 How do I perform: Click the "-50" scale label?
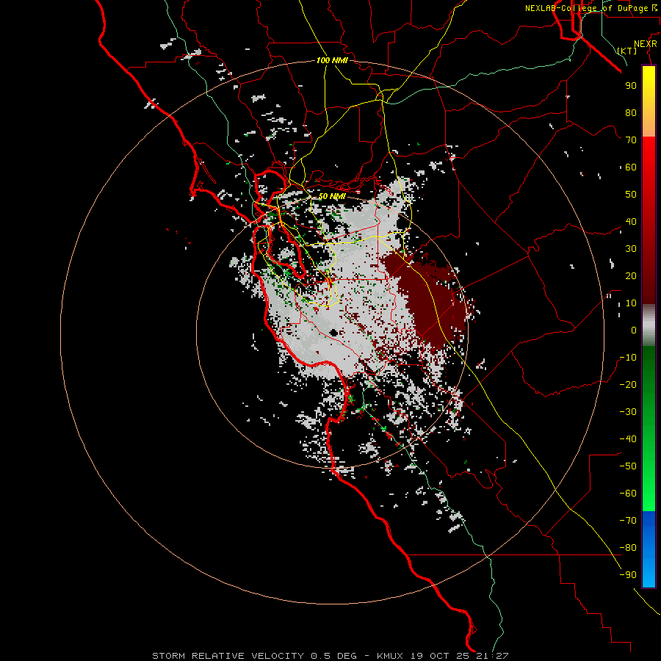(x=628, y=466)
